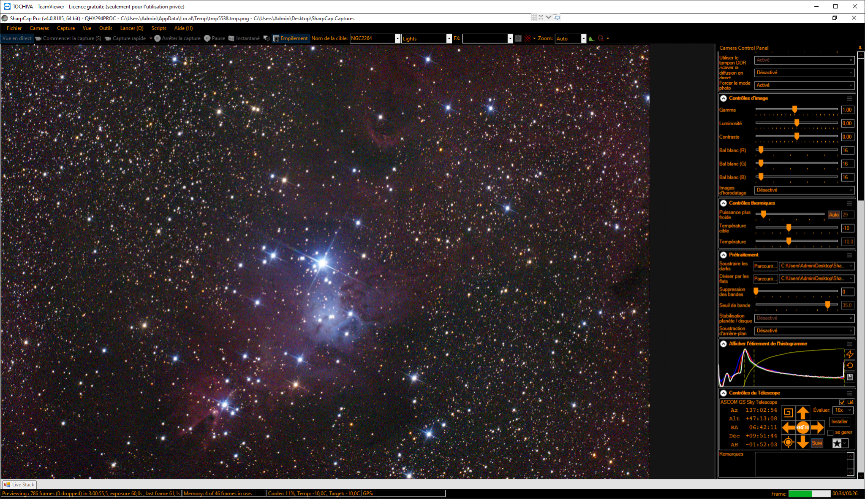Viewport: 865px width, 499px height.
Task: Toggle the Auto cooler power button
Action: 834,215
